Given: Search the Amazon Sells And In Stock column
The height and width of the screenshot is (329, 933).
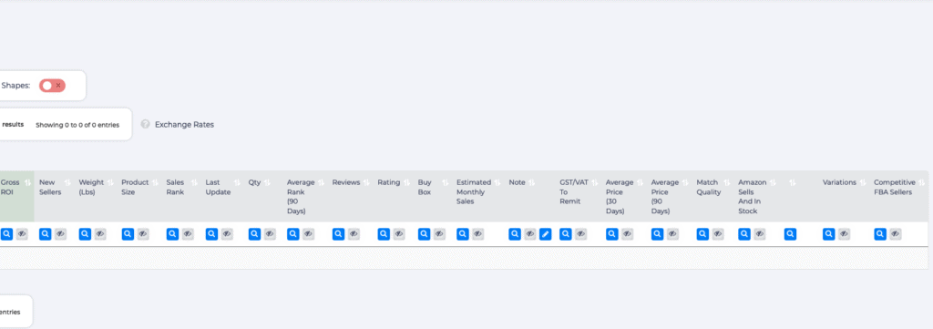Looking at the screenshot, I should pos(744,234).
